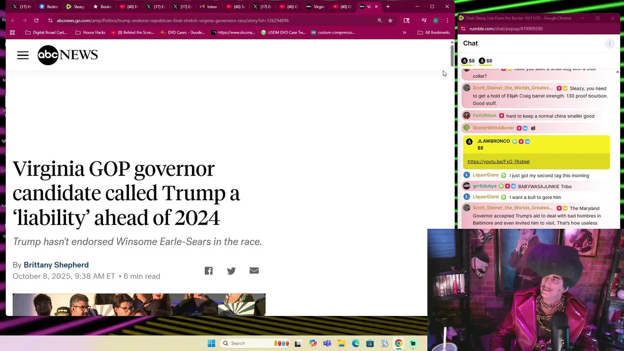Click the article's lead photo
Image resolution: width=624 pixels, height=351 pixels.
(x=139, y=305)
